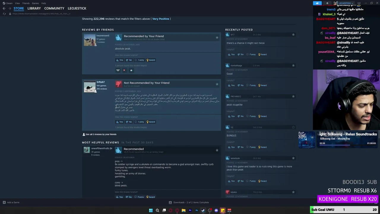Click the thumbs-down icon on kinoko's review
The height and width of the screenshot is (214, 380).
(x=227, y=192)
